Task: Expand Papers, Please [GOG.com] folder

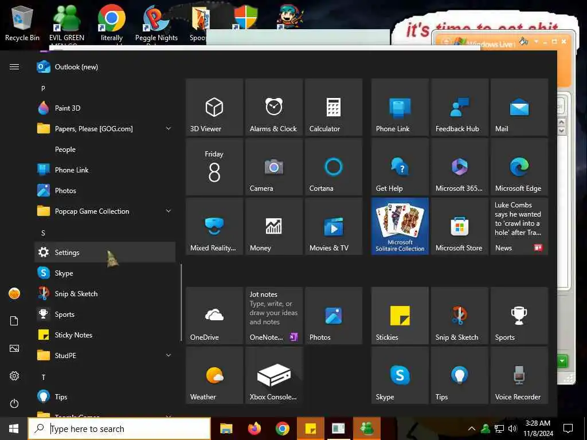Action: (105, 129)
